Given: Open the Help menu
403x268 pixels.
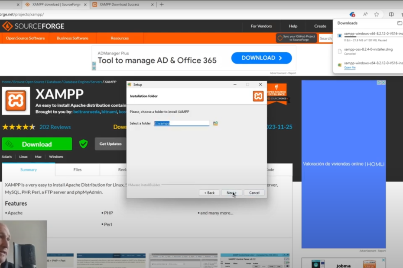Looking at the screenshot, I should point(293,26).
